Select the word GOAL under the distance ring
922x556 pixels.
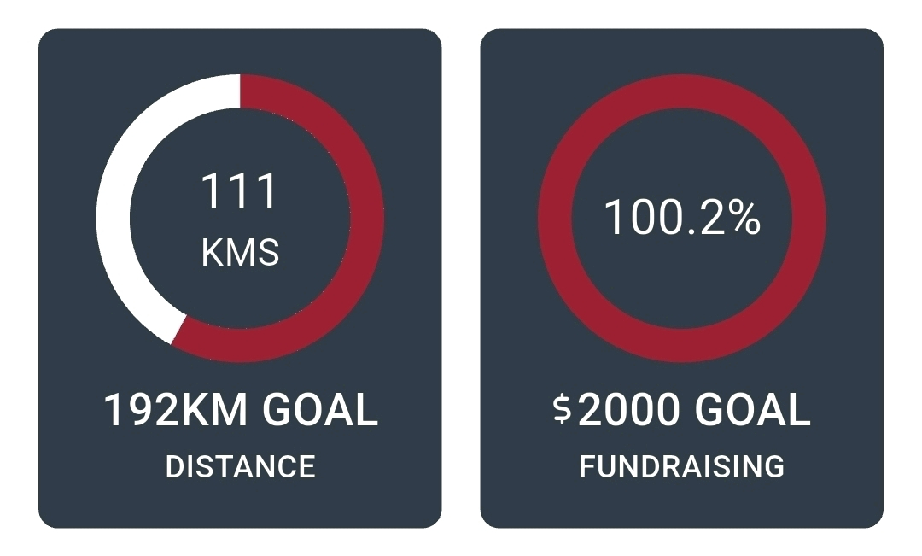click(x=319, y=411)
